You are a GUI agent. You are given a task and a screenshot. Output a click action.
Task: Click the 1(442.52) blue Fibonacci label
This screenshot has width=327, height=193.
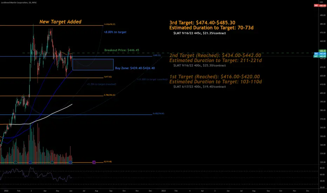157,55
